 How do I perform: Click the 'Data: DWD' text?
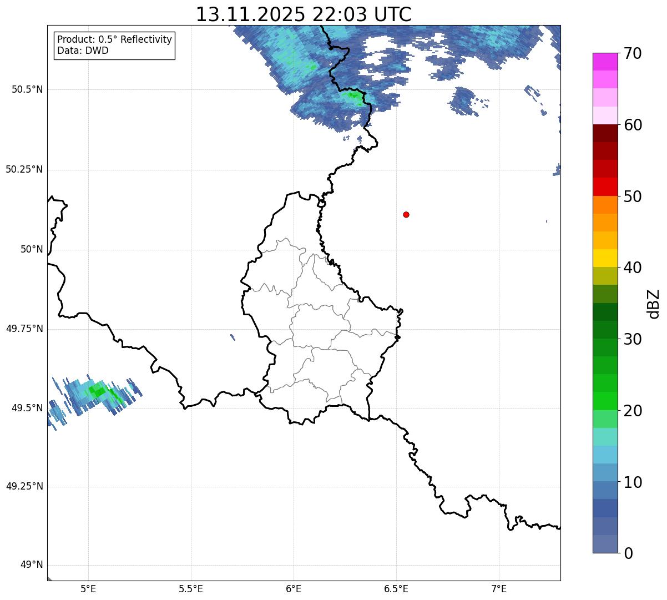(83, 51)
